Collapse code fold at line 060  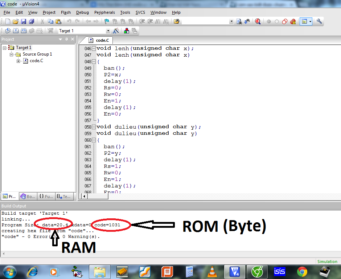pyautogui.click(x=94, y=140)
